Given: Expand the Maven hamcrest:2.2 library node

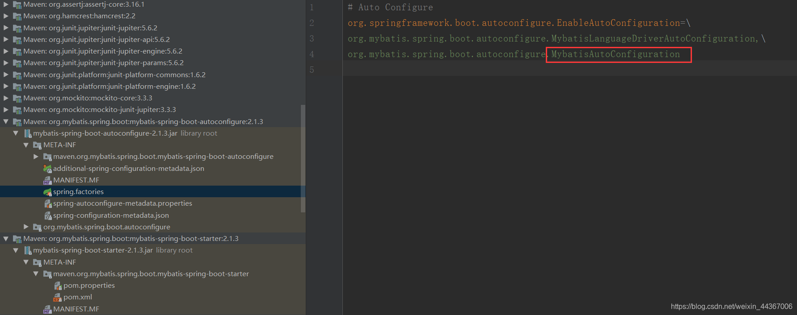Looking at the screenshot, I should [6, 16].
